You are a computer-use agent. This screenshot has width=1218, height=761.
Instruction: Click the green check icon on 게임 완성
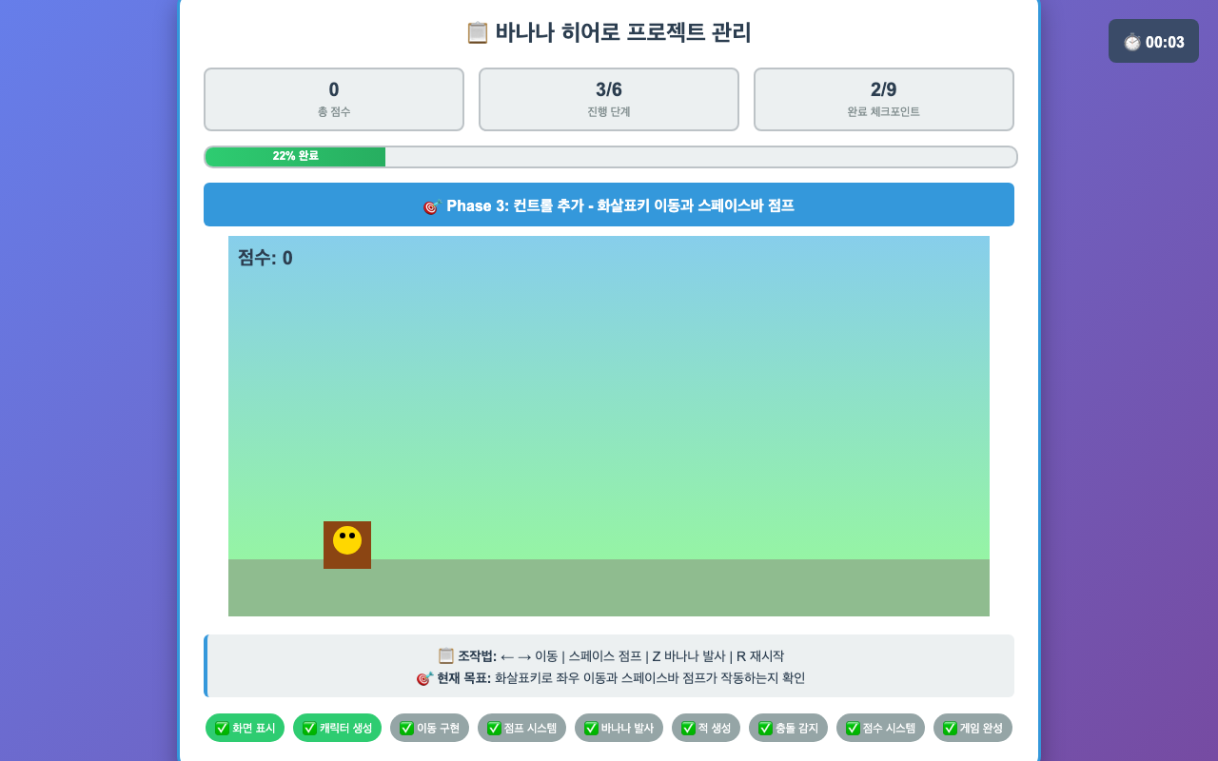(x=950, y=728)
